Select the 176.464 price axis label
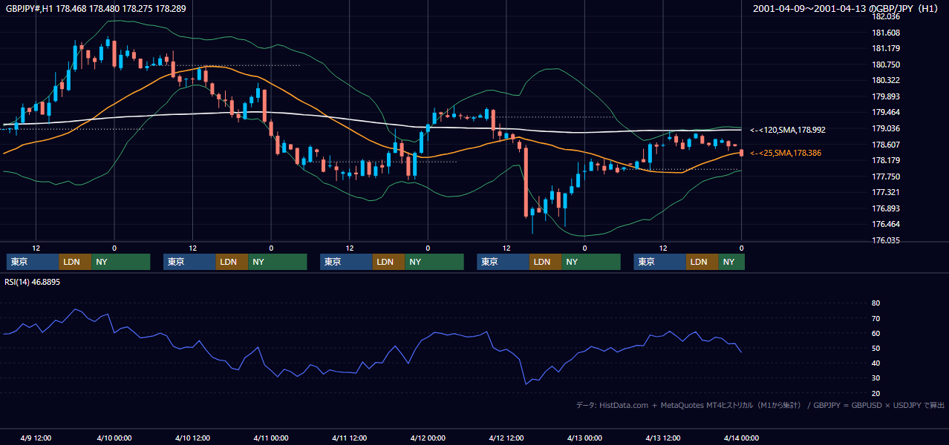949x445 pixels. (x=886, y=224)
